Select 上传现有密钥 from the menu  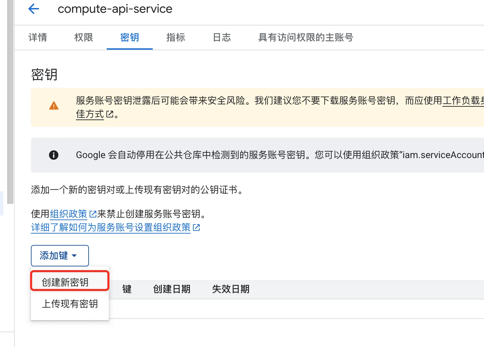click(69, 304)
